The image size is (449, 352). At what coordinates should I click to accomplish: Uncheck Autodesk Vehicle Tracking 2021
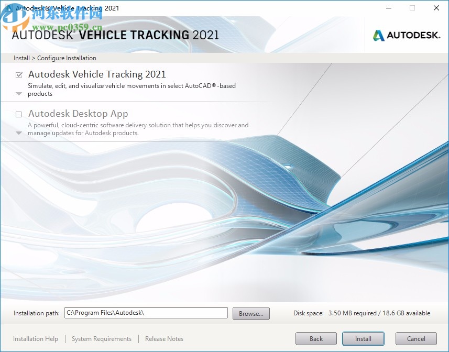tap(19, 75)
